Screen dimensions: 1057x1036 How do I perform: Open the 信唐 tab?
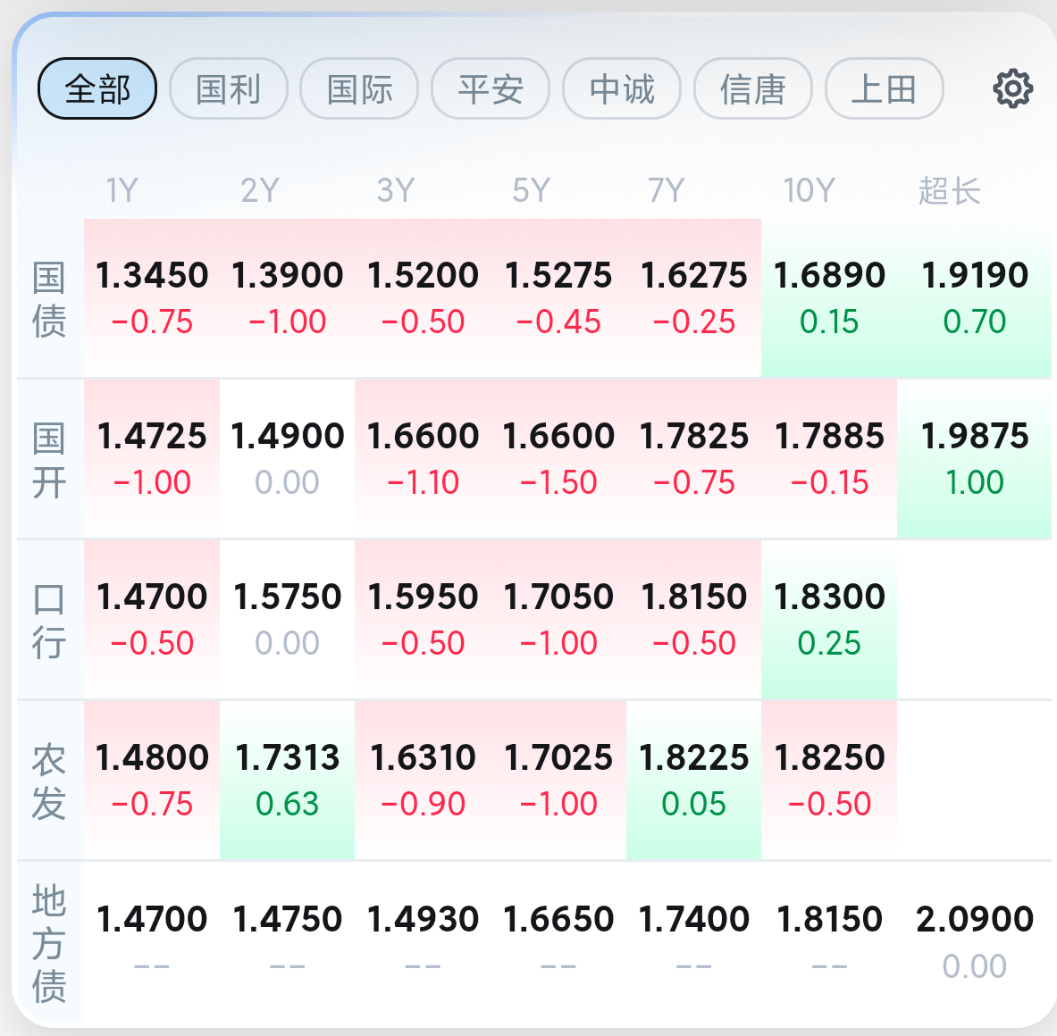click(x=753, y=88)
